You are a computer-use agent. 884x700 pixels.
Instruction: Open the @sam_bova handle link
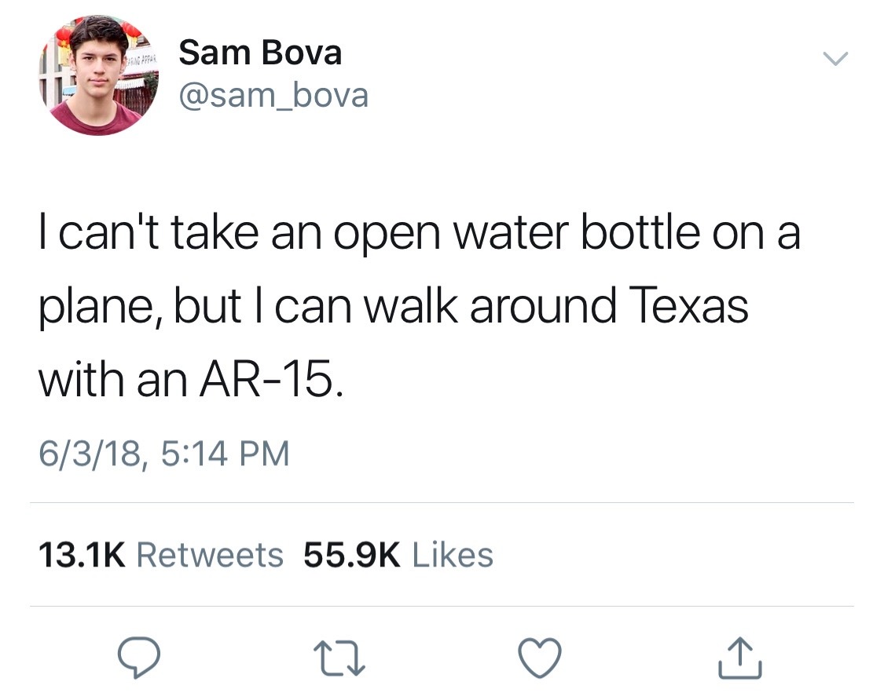point(274,95)
